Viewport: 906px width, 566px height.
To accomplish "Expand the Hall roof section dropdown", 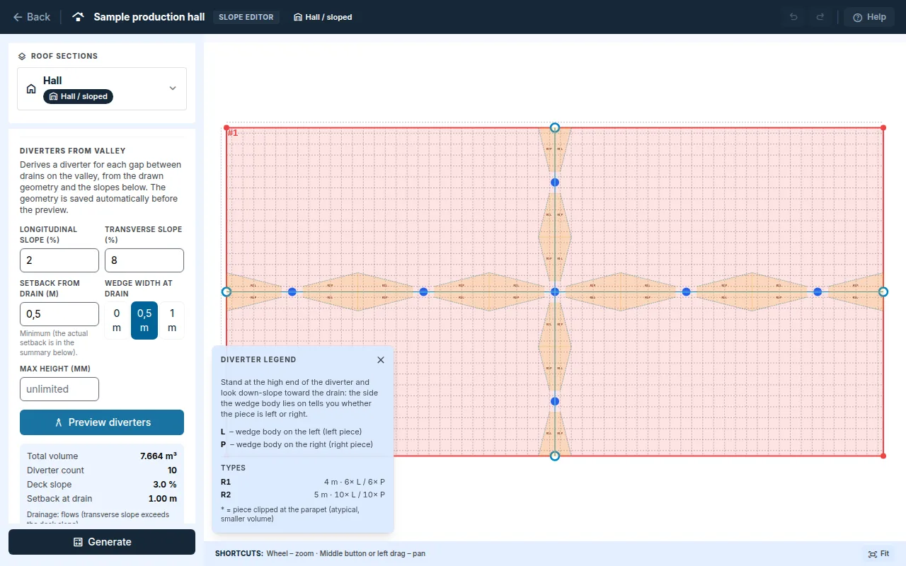I will 102,88.
